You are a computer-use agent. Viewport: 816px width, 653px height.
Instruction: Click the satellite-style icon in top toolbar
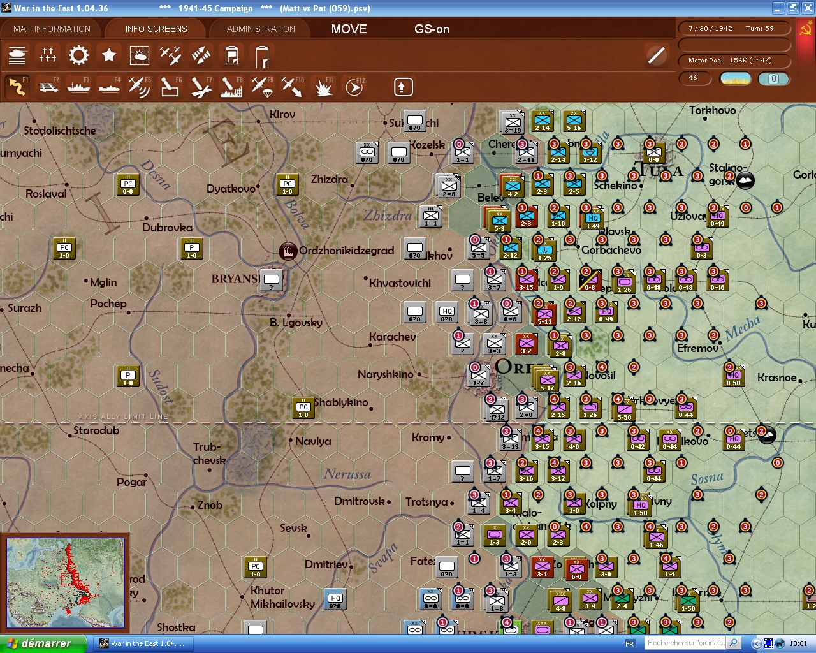(x=201, y=55)
